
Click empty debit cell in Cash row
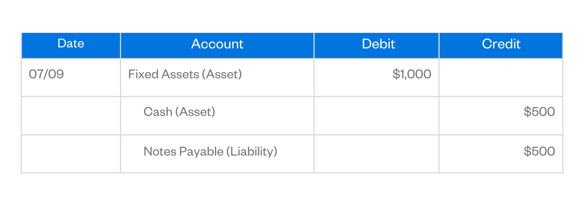[x=376, y=115]
